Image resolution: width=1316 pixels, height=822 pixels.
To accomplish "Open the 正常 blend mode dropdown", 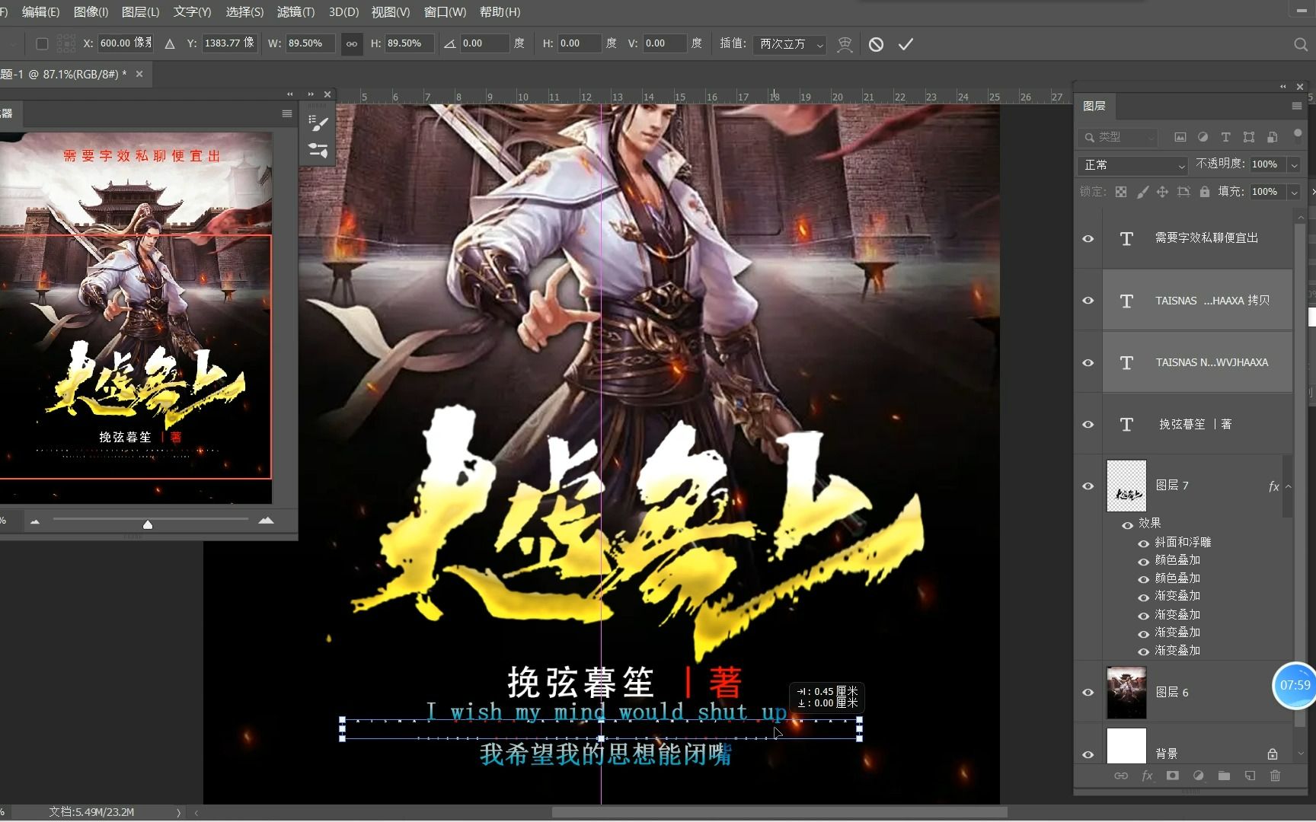I will (x=1132, y=165).
